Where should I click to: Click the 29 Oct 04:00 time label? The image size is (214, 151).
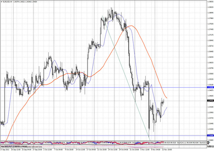(123, 150)
